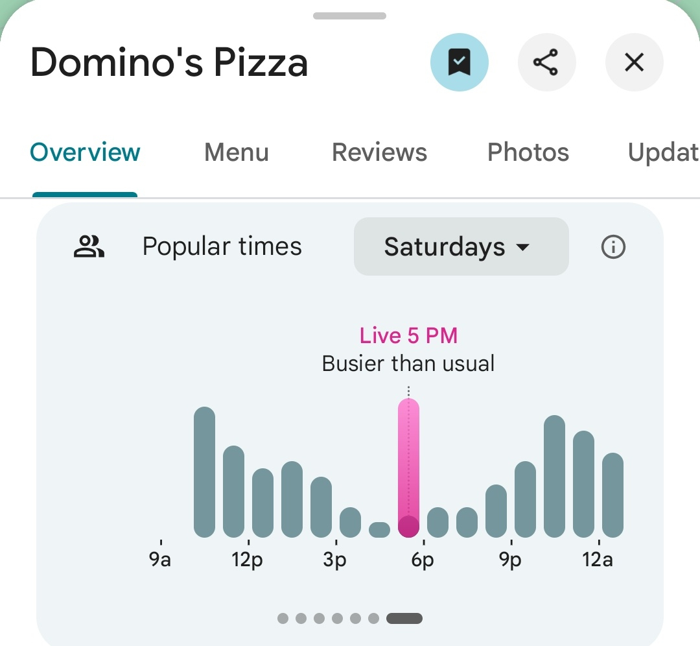Tap the share icon
Screen dimensions: 700x646
pos(546,62)
